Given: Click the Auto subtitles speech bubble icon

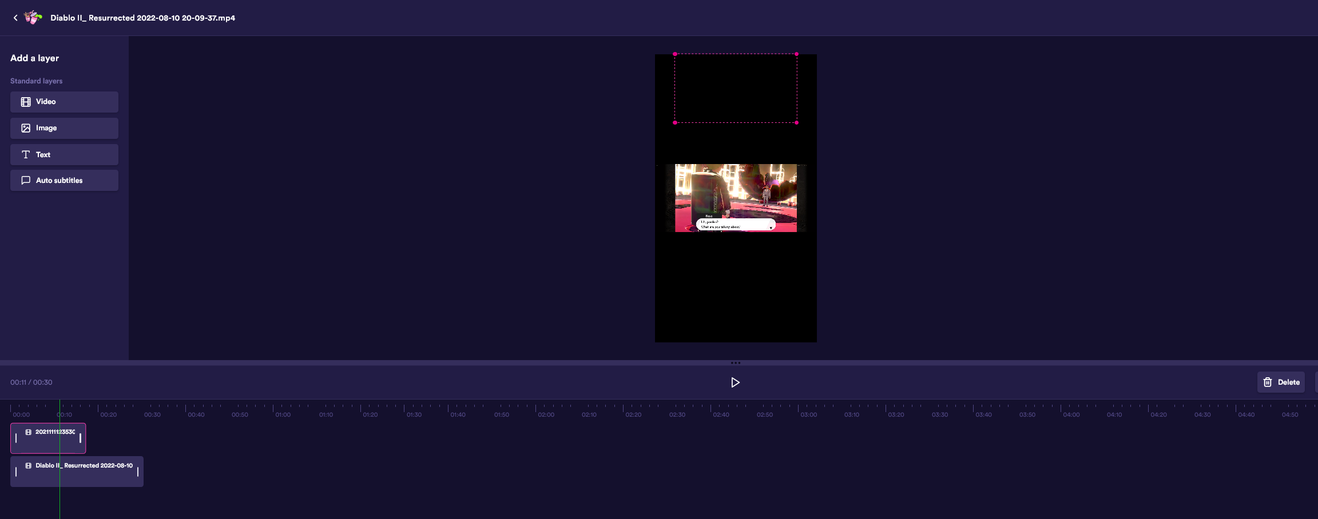Looking at the screenshot, I should pyautogui.click(x=26, y=180).
